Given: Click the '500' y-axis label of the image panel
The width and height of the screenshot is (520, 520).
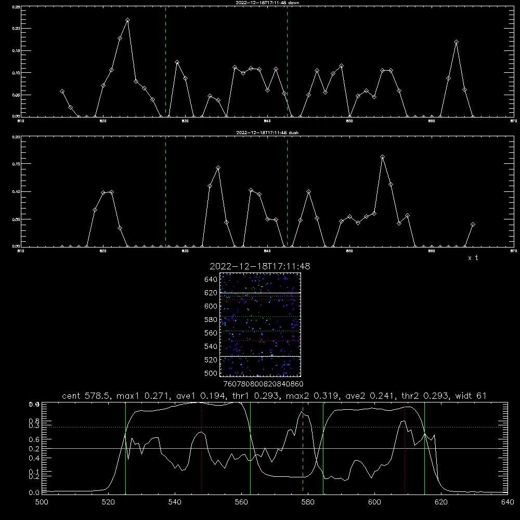Looking at the screenshot, I should coord(211,373).
